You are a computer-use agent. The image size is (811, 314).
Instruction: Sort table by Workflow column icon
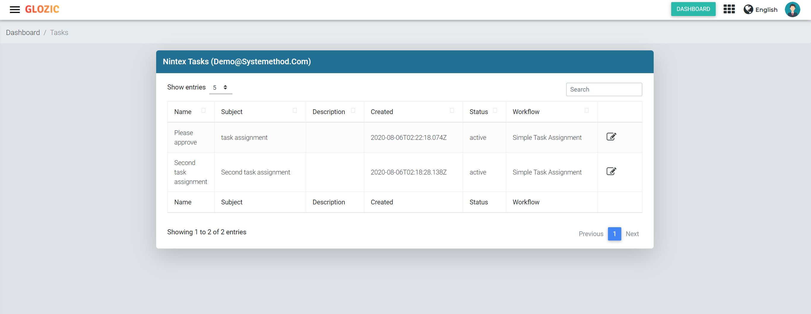pos(587,110)
